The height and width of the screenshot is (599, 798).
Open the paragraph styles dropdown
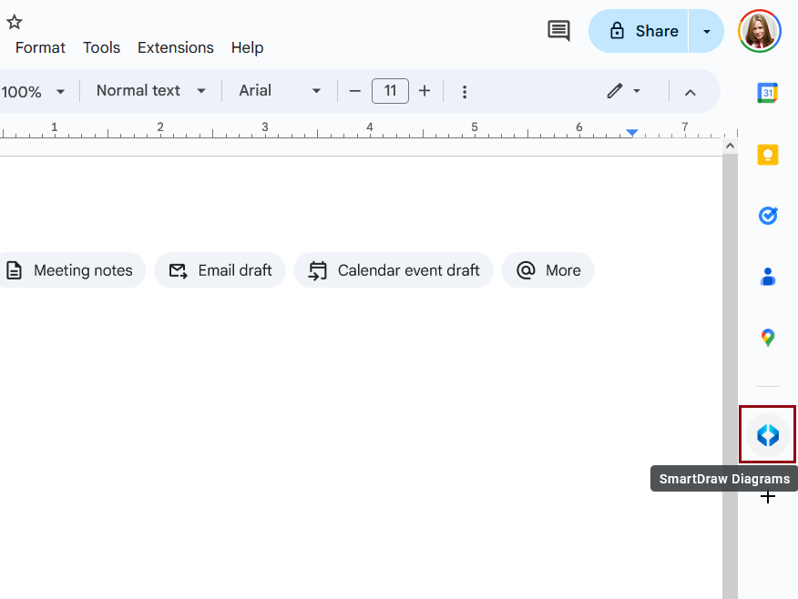coord(150,91)
